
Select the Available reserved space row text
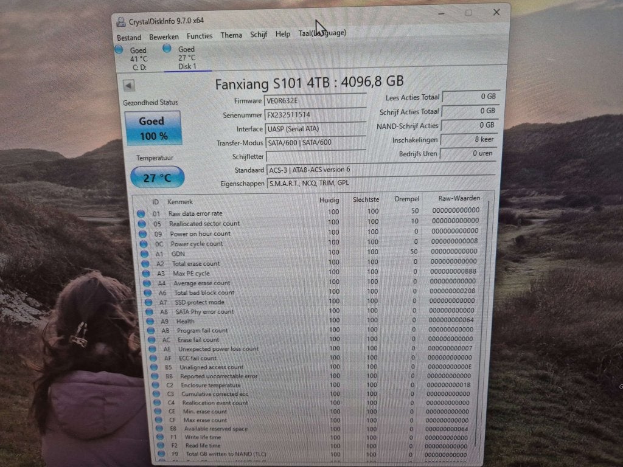pyautogui.click(x=216, y=429)
